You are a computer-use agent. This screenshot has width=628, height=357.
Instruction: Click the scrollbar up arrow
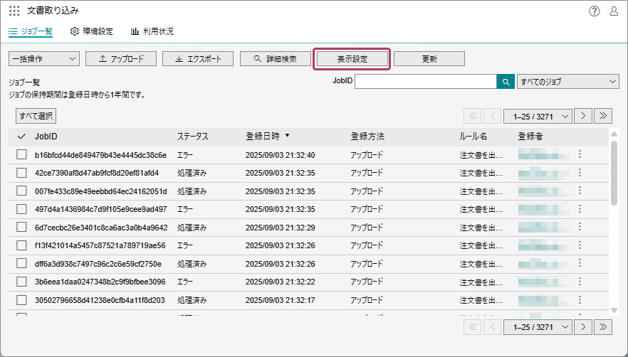614,134
